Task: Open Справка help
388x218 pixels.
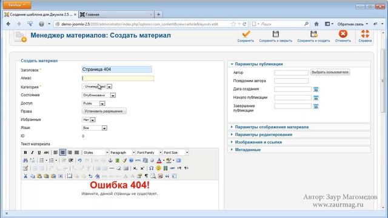Action: point(365,36)
